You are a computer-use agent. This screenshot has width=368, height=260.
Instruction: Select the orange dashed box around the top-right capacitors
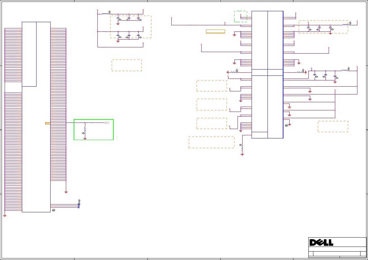[323, 27]
